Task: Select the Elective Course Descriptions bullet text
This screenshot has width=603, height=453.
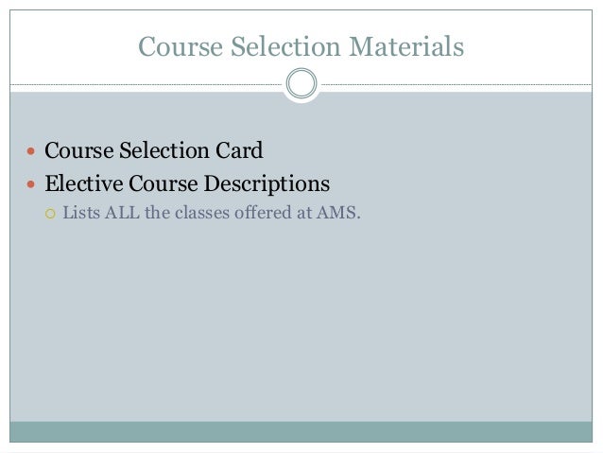Action: (187, 184)
